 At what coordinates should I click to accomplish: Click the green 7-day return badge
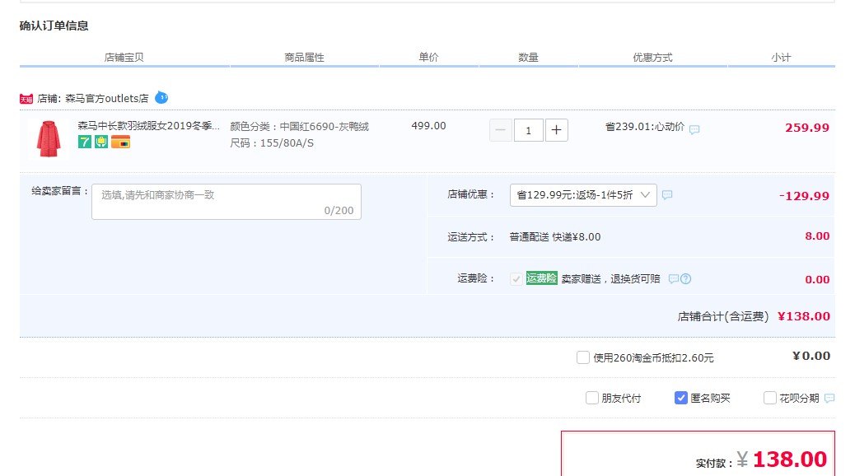click(85, 142)
